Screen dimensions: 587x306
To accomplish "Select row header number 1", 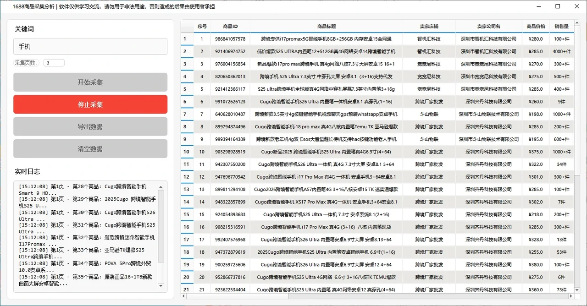I will 187,39.
